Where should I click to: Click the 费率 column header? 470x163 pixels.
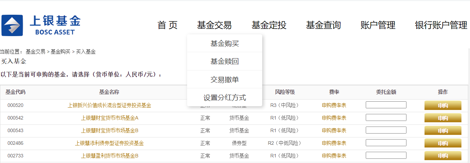click(x=334, y=92)
